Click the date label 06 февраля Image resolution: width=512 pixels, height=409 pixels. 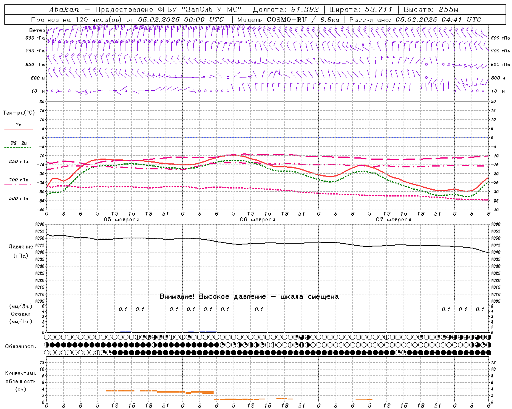[258, 220]
